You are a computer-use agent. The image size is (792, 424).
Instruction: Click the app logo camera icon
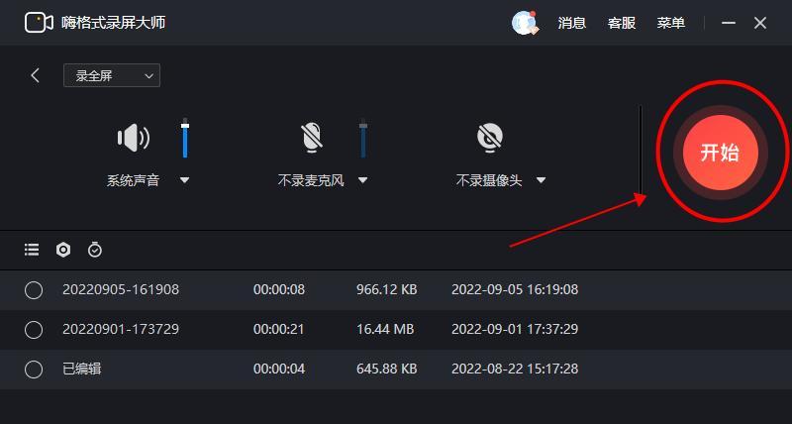[39, 23]
